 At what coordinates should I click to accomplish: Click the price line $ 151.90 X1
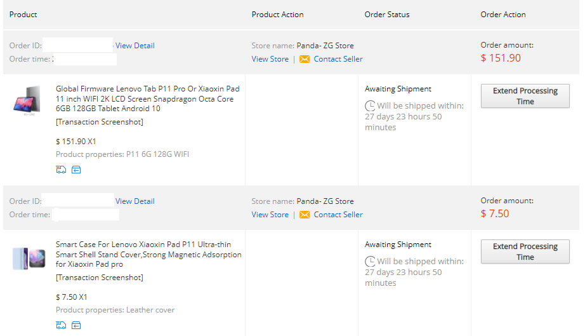pos(76,142)
